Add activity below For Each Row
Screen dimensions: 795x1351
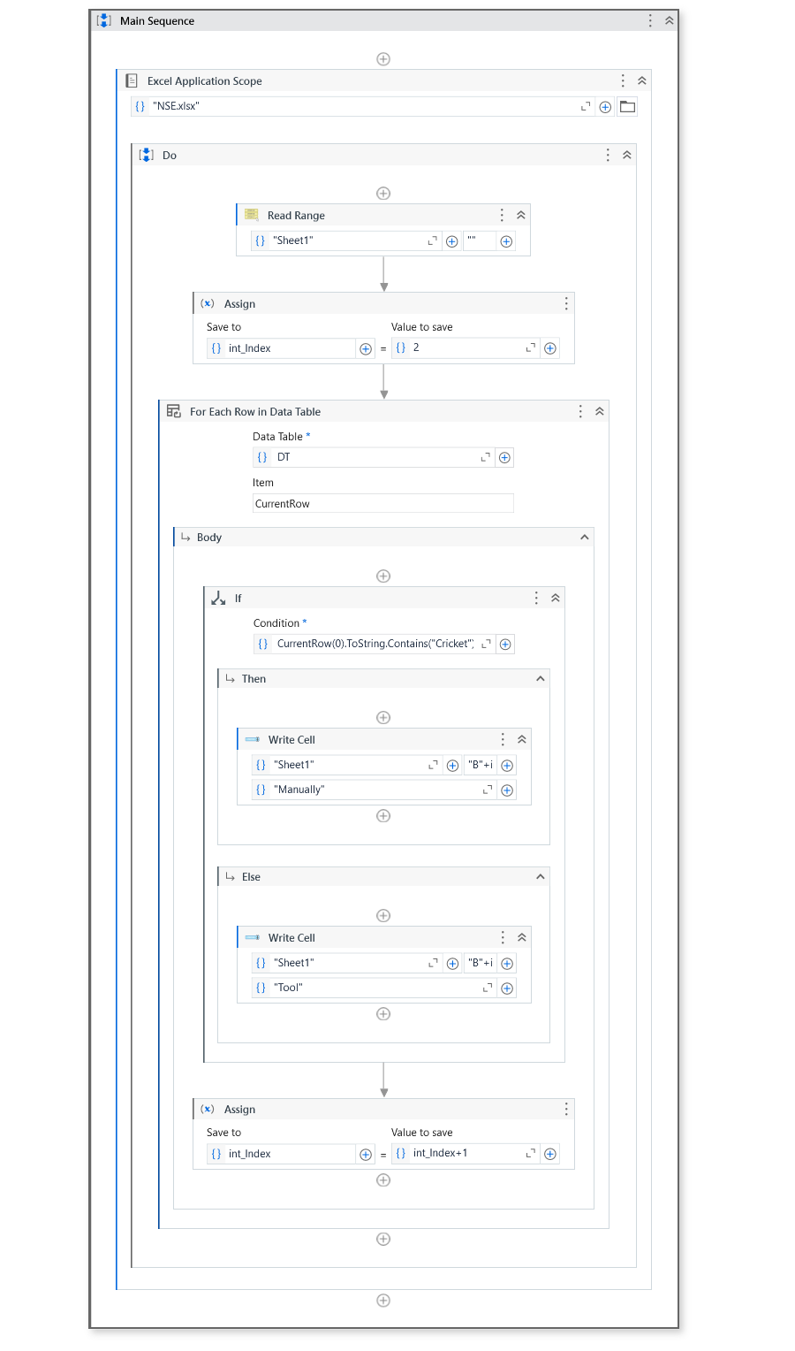383,1240
